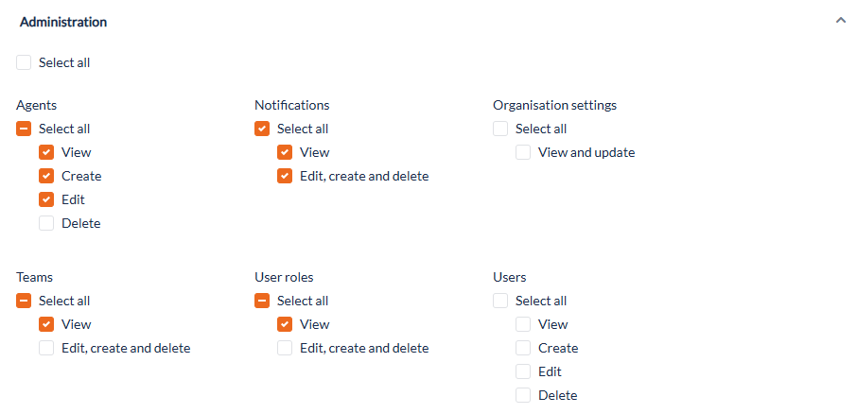Viewport: 857px width, 414px height.
Task: Uncheck Notifications Select all checkbox
Action: point(263,129)
